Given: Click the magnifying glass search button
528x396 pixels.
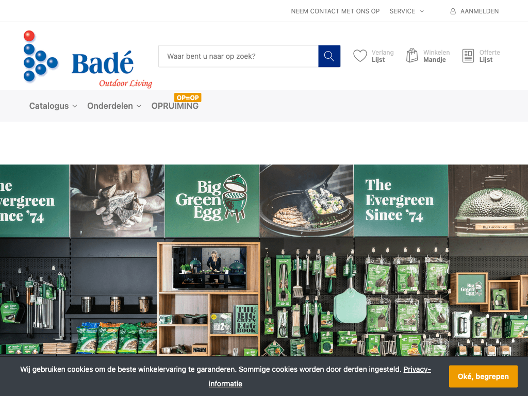Looking at the screenshot, I should [329, 56].
